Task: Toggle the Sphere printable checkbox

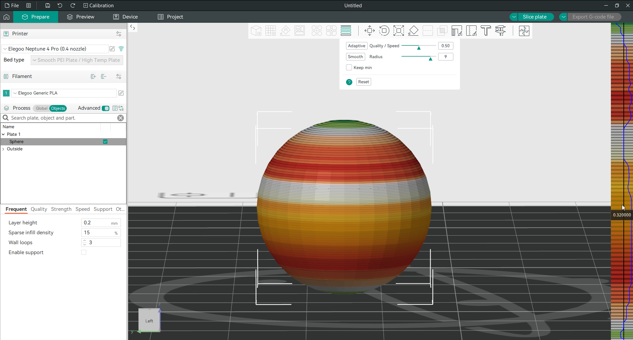Action: tap(105, 142)
